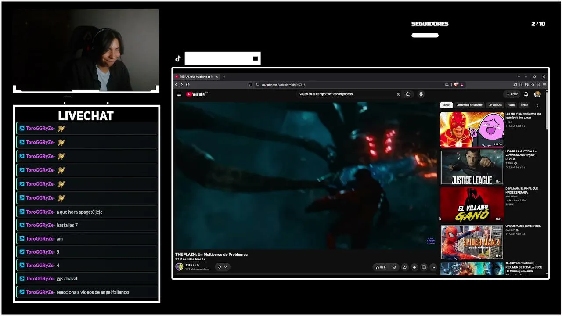
Task: Click the SEGUIDORES progress bar
Action: coord(425,36)
